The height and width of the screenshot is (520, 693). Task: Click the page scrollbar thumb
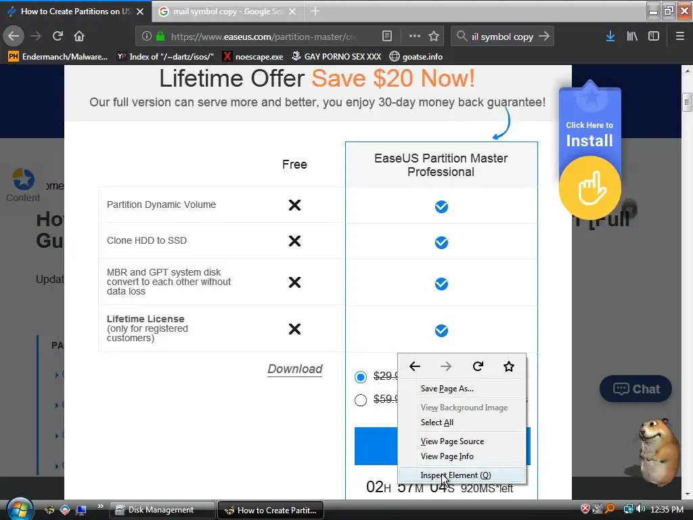pyautogui.click(x=688, y=103)
